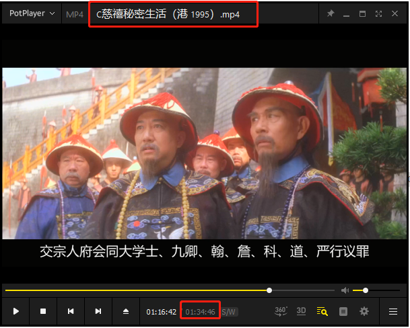Viewport: 410px width, 328px height.
Task: Open the yellow subtitle search icon
Action: tap(322, 311)
